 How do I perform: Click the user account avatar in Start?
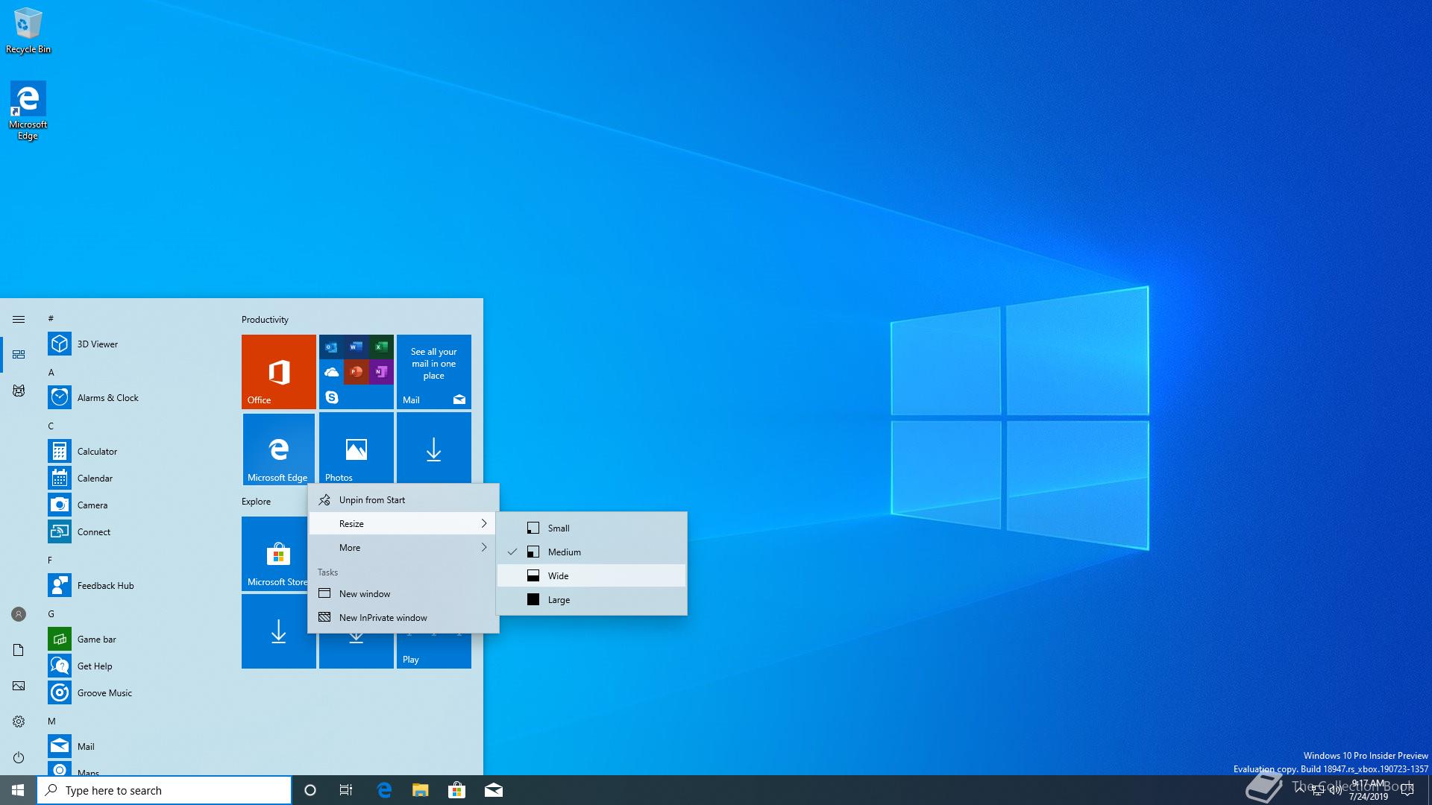click(19, 614)
